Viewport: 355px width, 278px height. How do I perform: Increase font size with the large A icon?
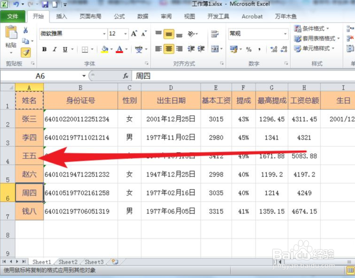coord(134,34)
